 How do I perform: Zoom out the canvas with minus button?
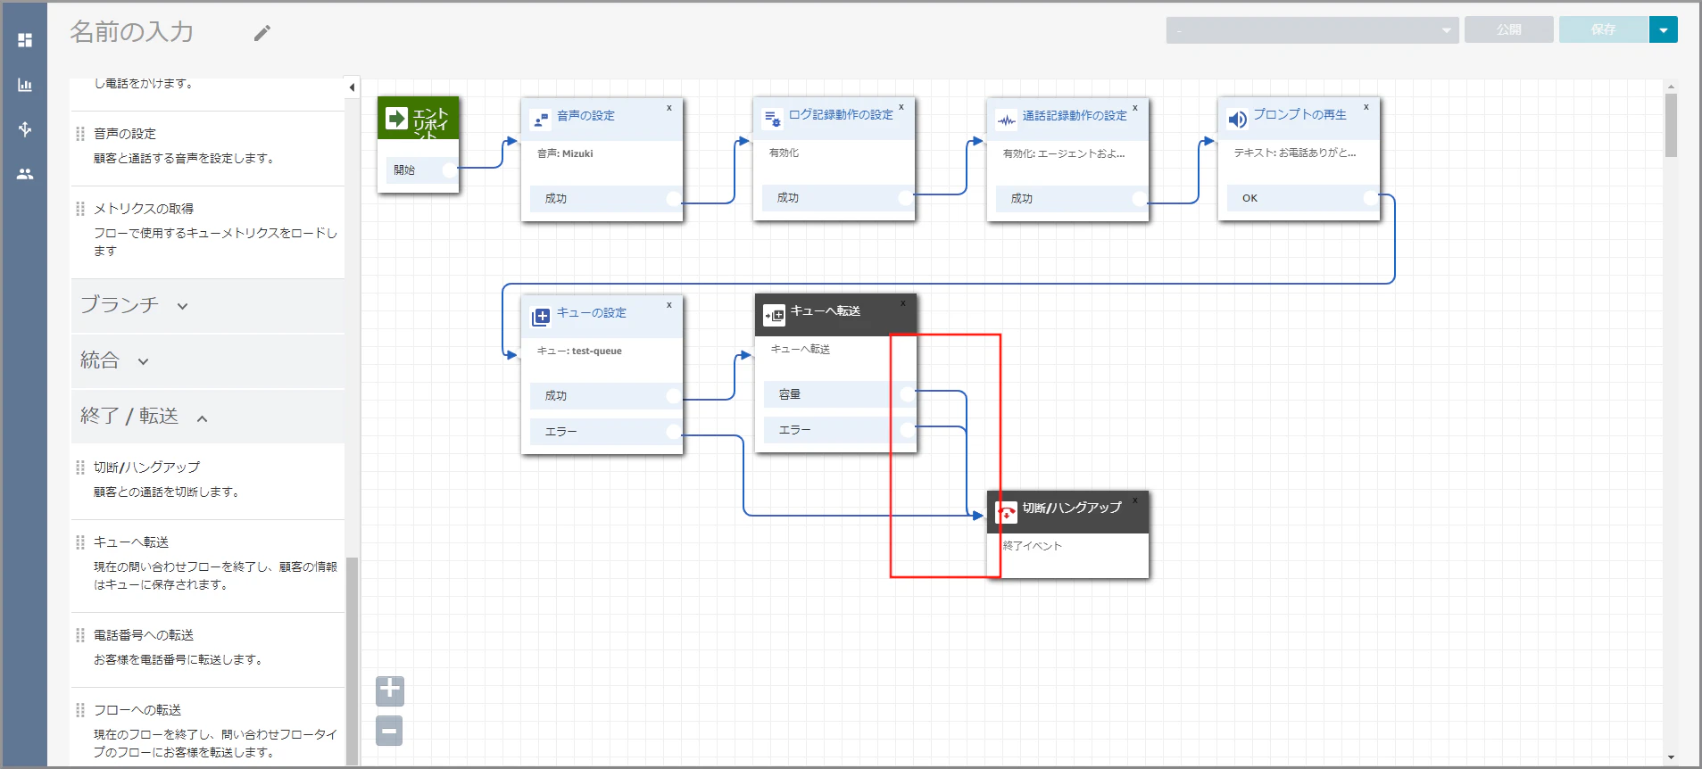[x=390, y=731]
